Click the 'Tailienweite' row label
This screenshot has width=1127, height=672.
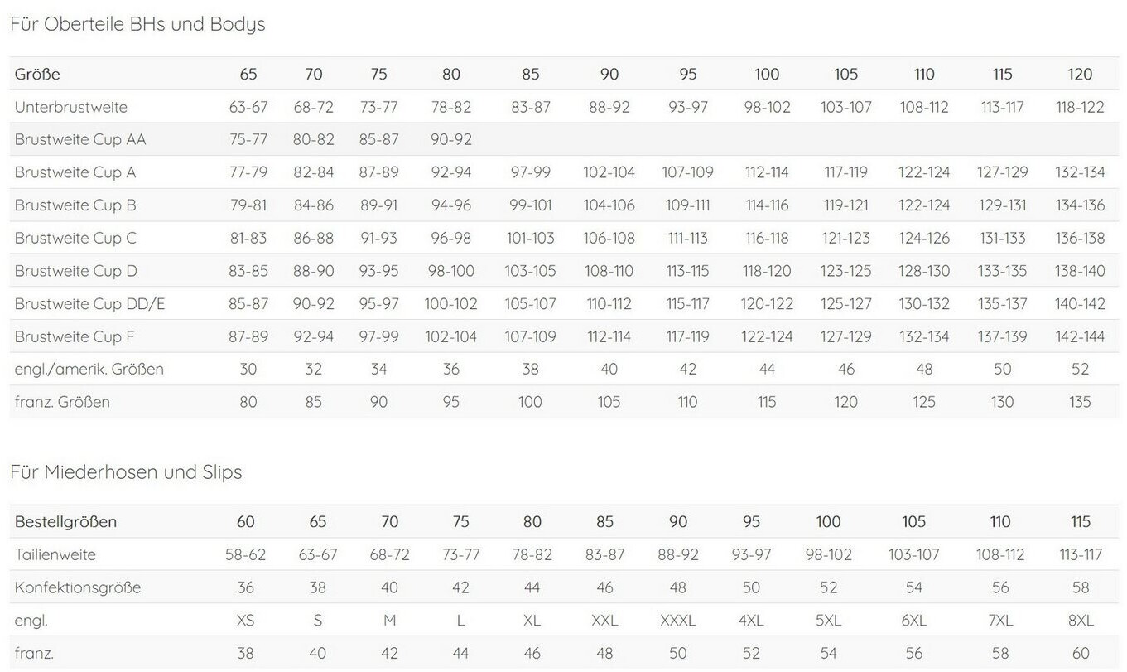(55, 554)
